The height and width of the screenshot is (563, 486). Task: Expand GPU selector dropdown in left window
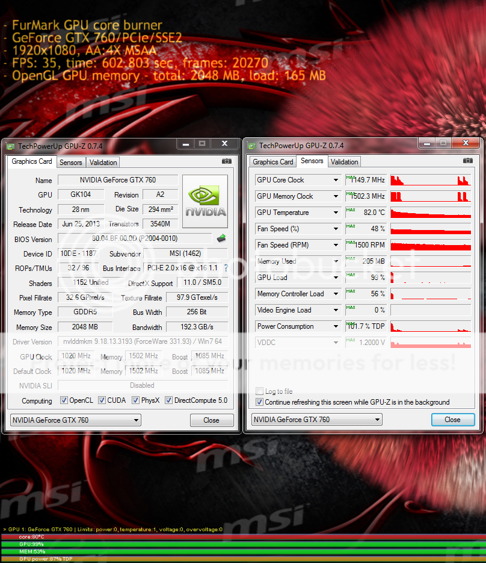(136, 420)
